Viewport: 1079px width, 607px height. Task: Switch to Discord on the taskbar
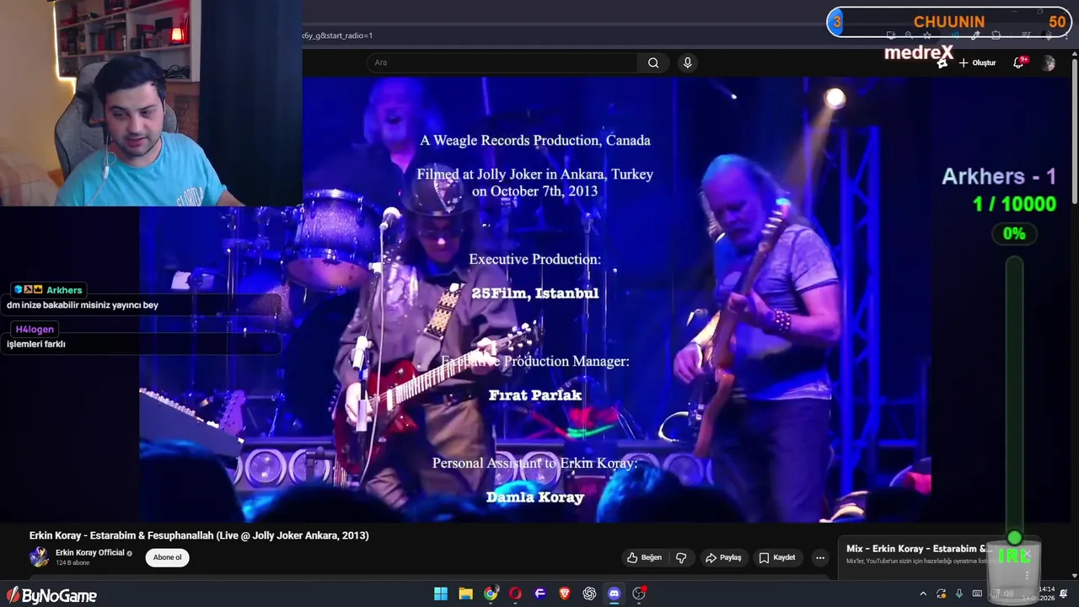614,594
